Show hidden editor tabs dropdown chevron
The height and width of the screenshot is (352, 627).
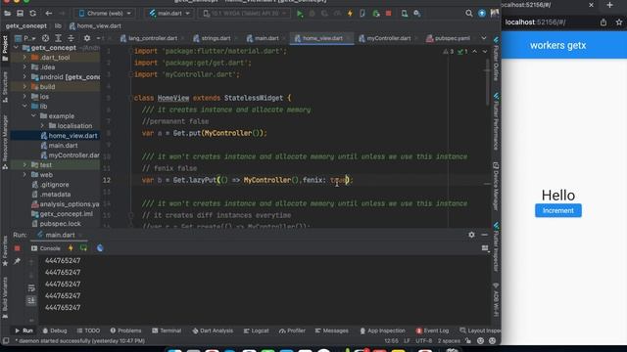(x=483, y=38)
